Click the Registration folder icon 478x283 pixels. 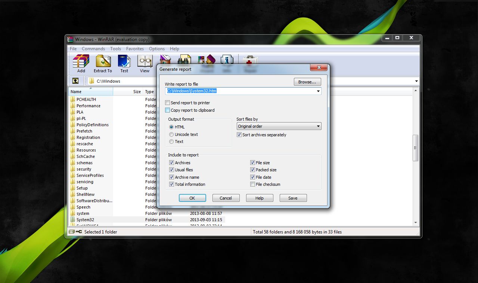(72, 137)
